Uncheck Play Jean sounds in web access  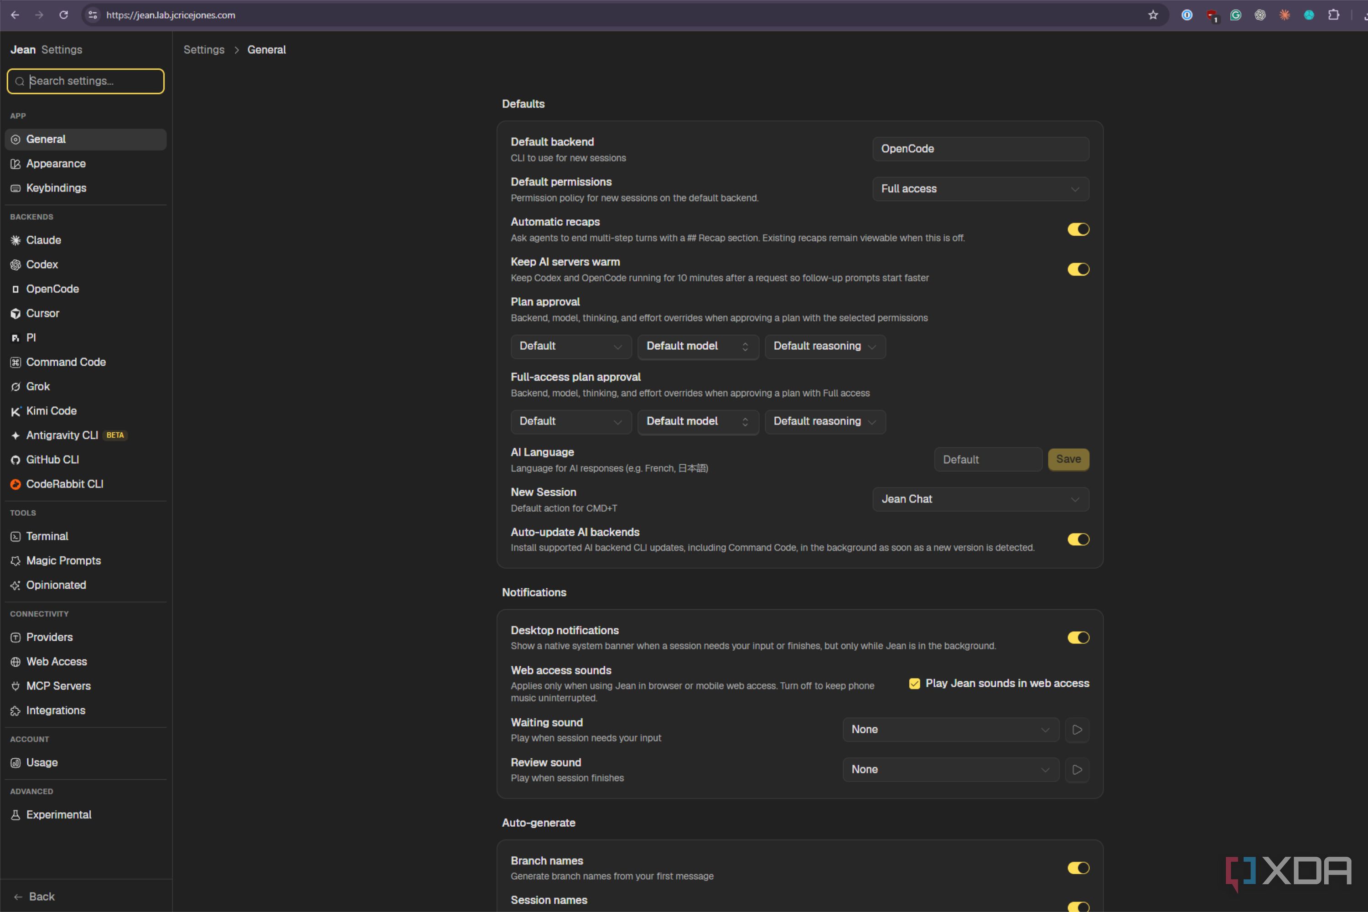point(914,684)
